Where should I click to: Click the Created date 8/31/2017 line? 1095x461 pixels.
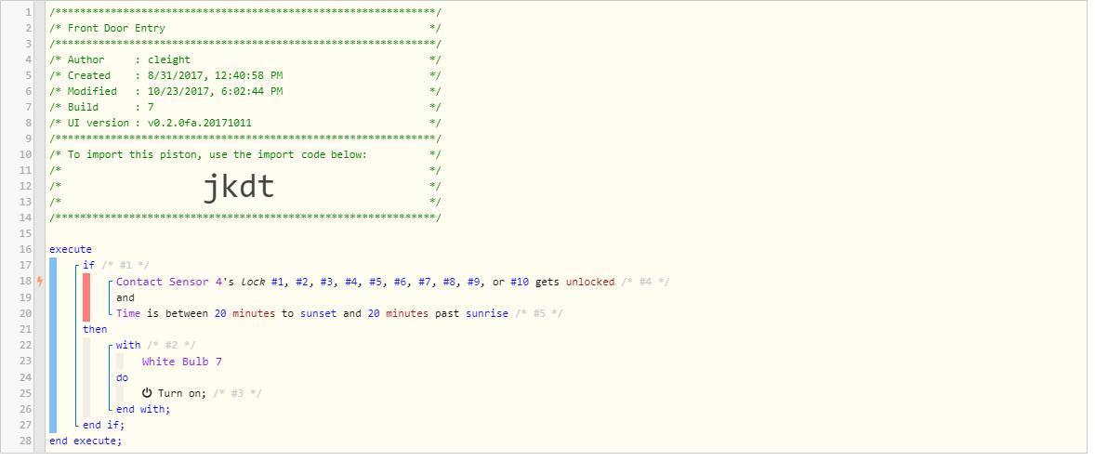coord(244,75)
